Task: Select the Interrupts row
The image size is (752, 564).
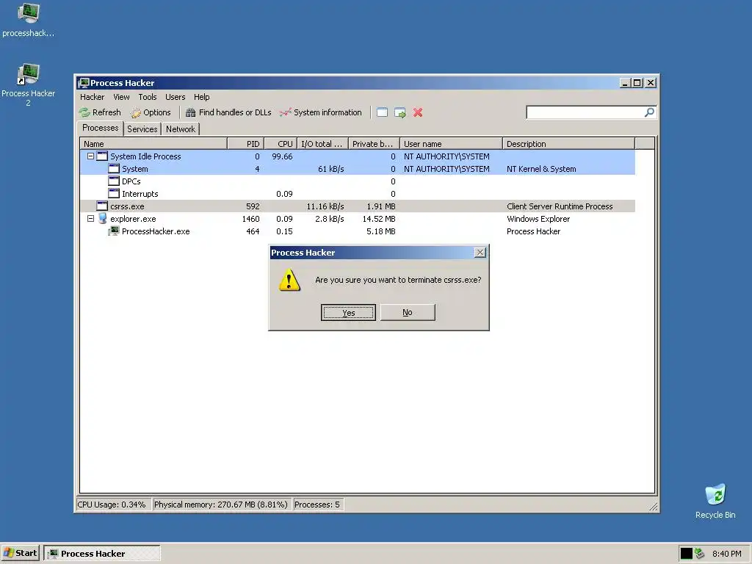Action: tap(358, 194)
